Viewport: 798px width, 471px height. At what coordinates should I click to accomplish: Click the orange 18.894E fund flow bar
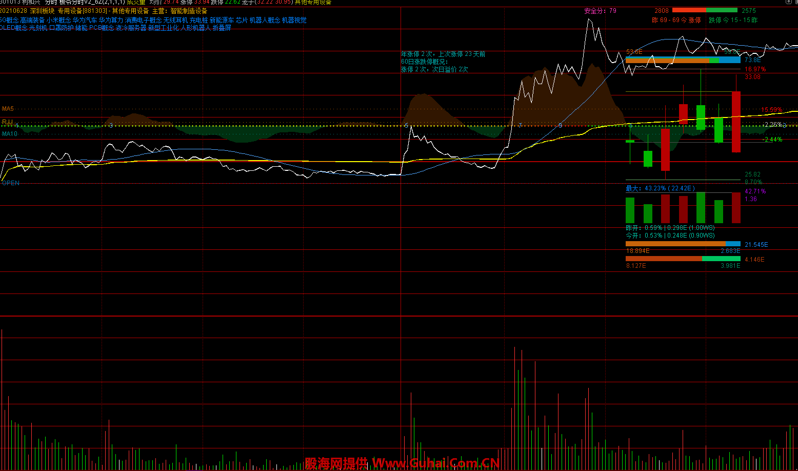(675, 244)
